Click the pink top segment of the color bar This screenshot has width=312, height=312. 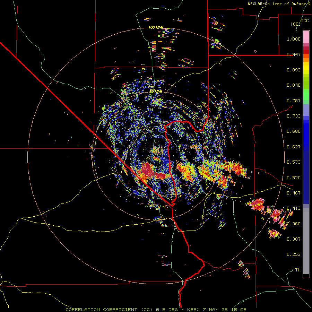pyautogui.click(x=306, y=37)
